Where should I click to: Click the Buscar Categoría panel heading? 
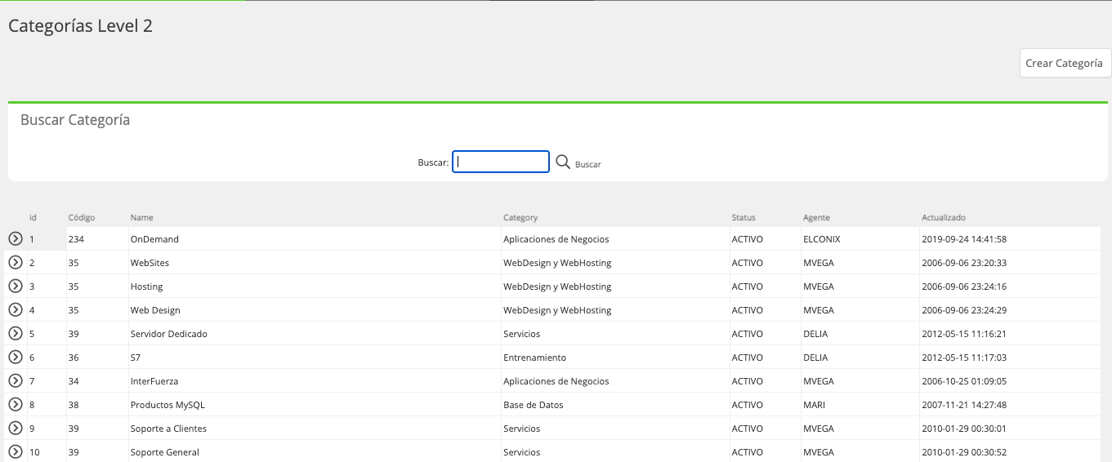coord(75,120)
